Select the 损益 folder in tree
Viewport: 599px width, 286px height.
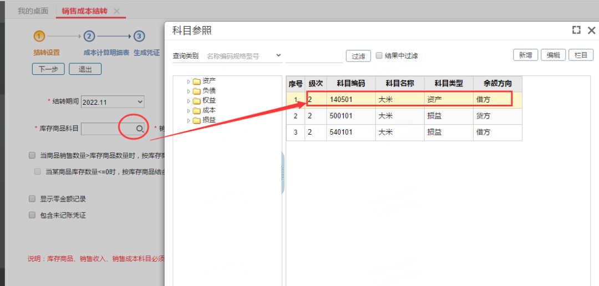[x=209, y=120]
